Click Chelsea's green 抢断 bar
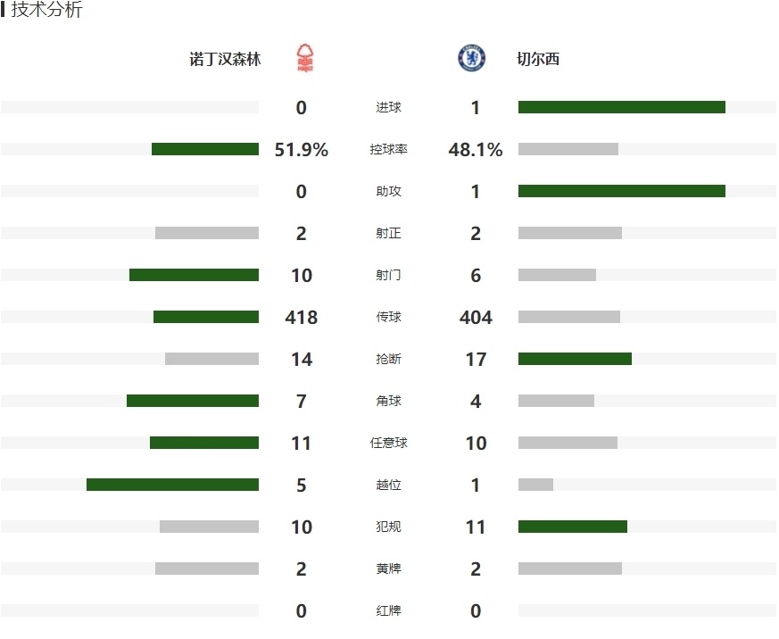Screen dimensions: 779x639 tap(575, 359)
